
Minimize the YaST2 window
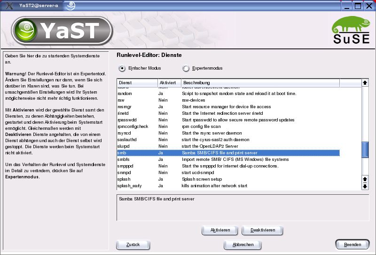click(x=346, y=6)
